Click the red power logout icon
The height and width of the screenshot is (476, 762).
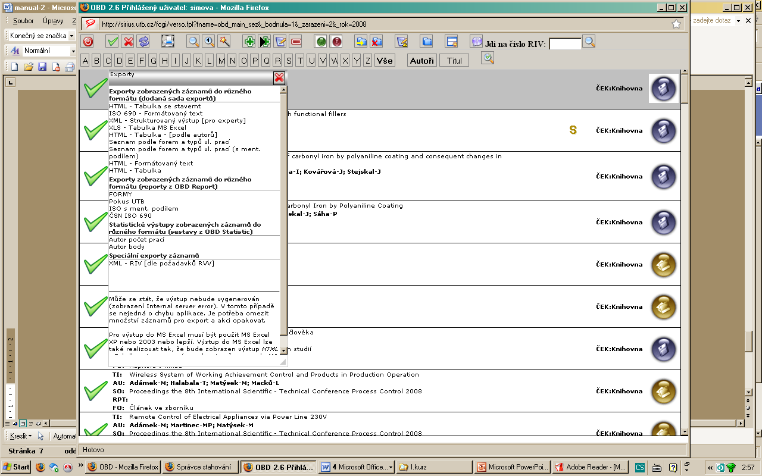[x=88, y=42]
